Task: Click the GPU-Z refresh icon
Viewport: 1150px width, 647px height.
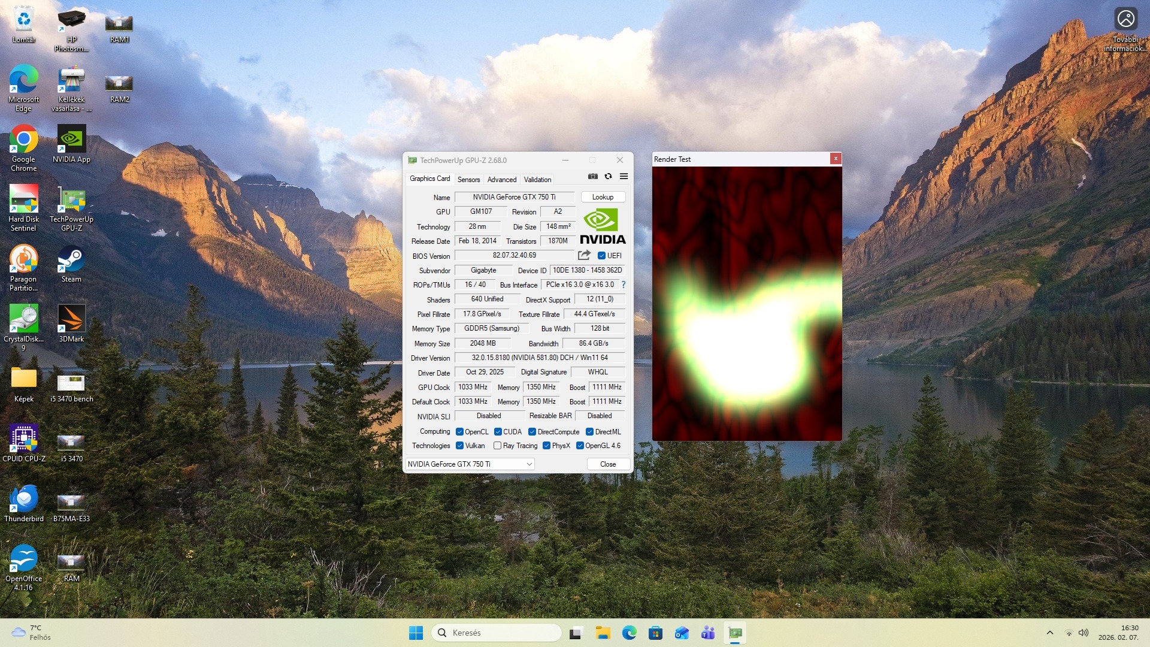Action: pyautogui.click(x=608, y=176)
